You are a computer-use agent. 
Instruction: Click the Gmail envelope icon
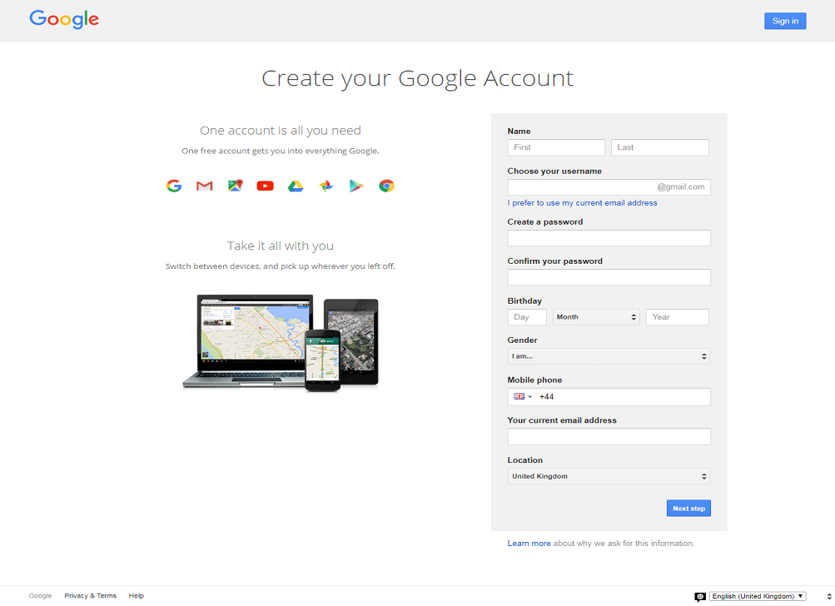(x=205, y=186)
